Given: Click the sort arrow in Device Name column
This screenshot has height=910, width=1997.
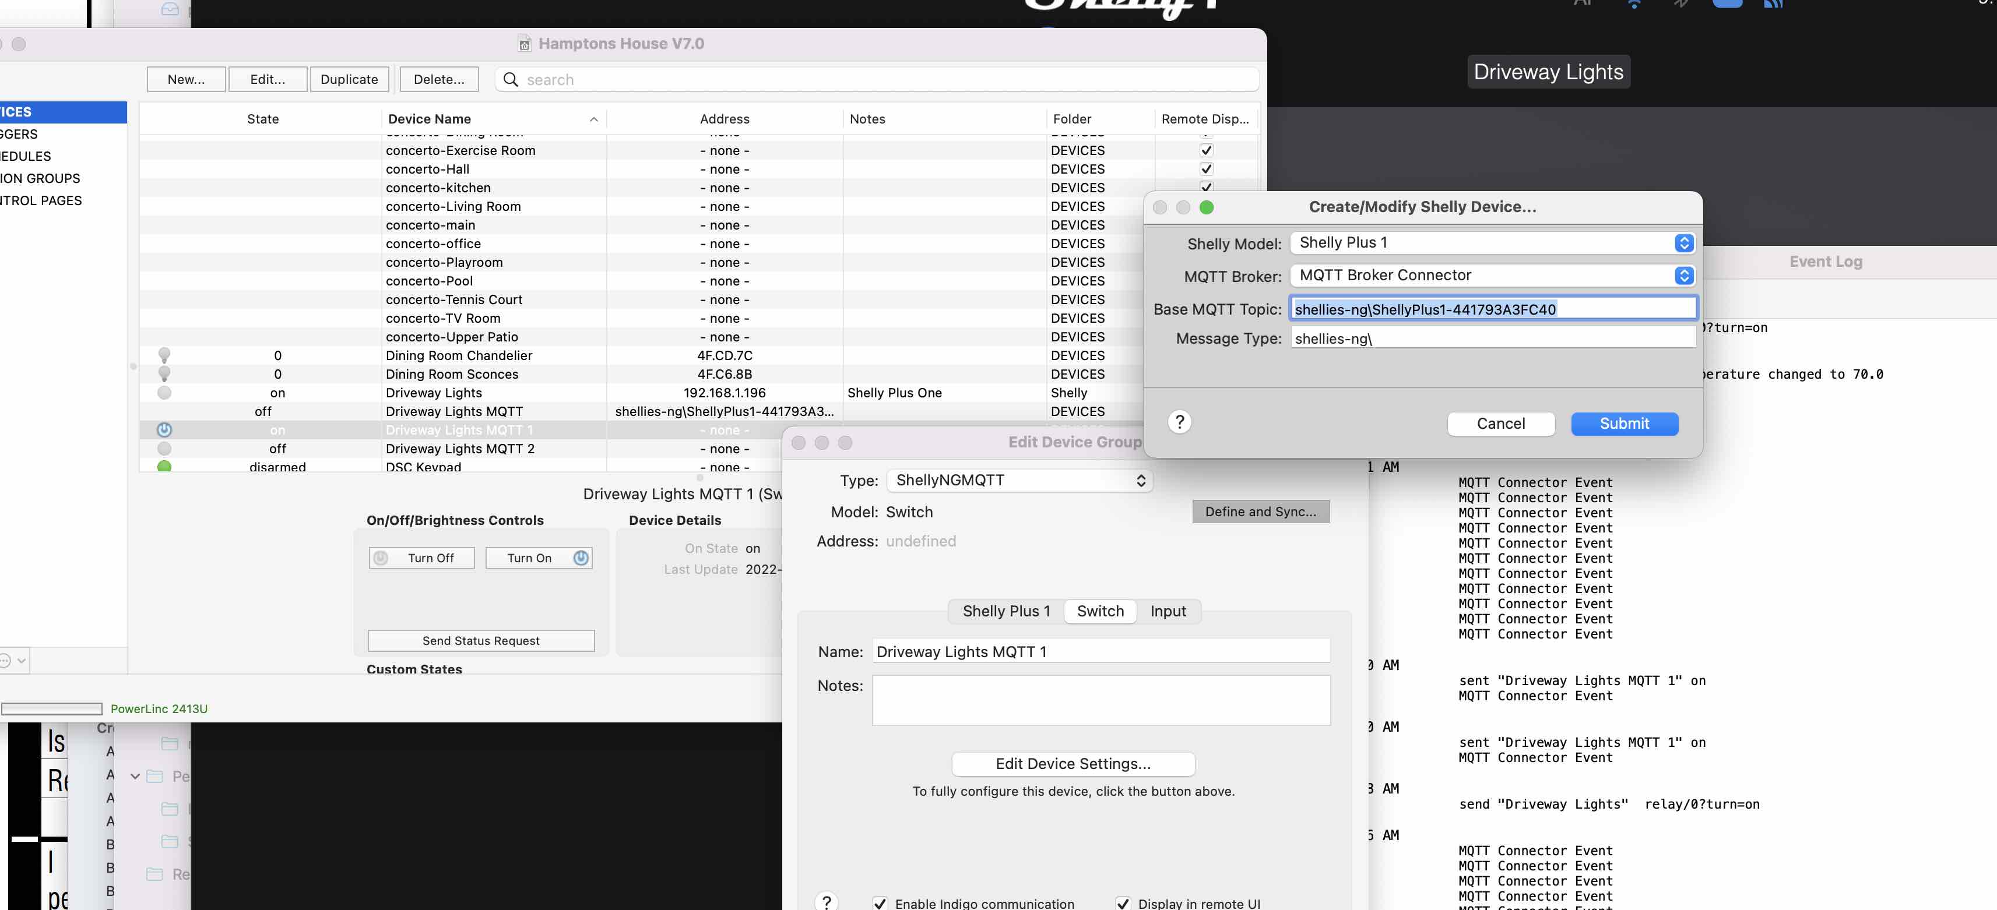Looking at the screenshot, I should pyautogui.click(x=594, y=119).
